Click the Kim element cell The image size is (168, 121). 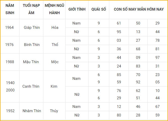click(54, 86)
